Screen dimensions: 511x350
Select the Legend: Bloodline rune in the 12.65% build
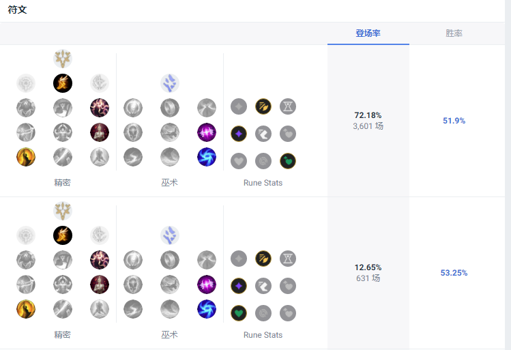[x=100, y=285]
